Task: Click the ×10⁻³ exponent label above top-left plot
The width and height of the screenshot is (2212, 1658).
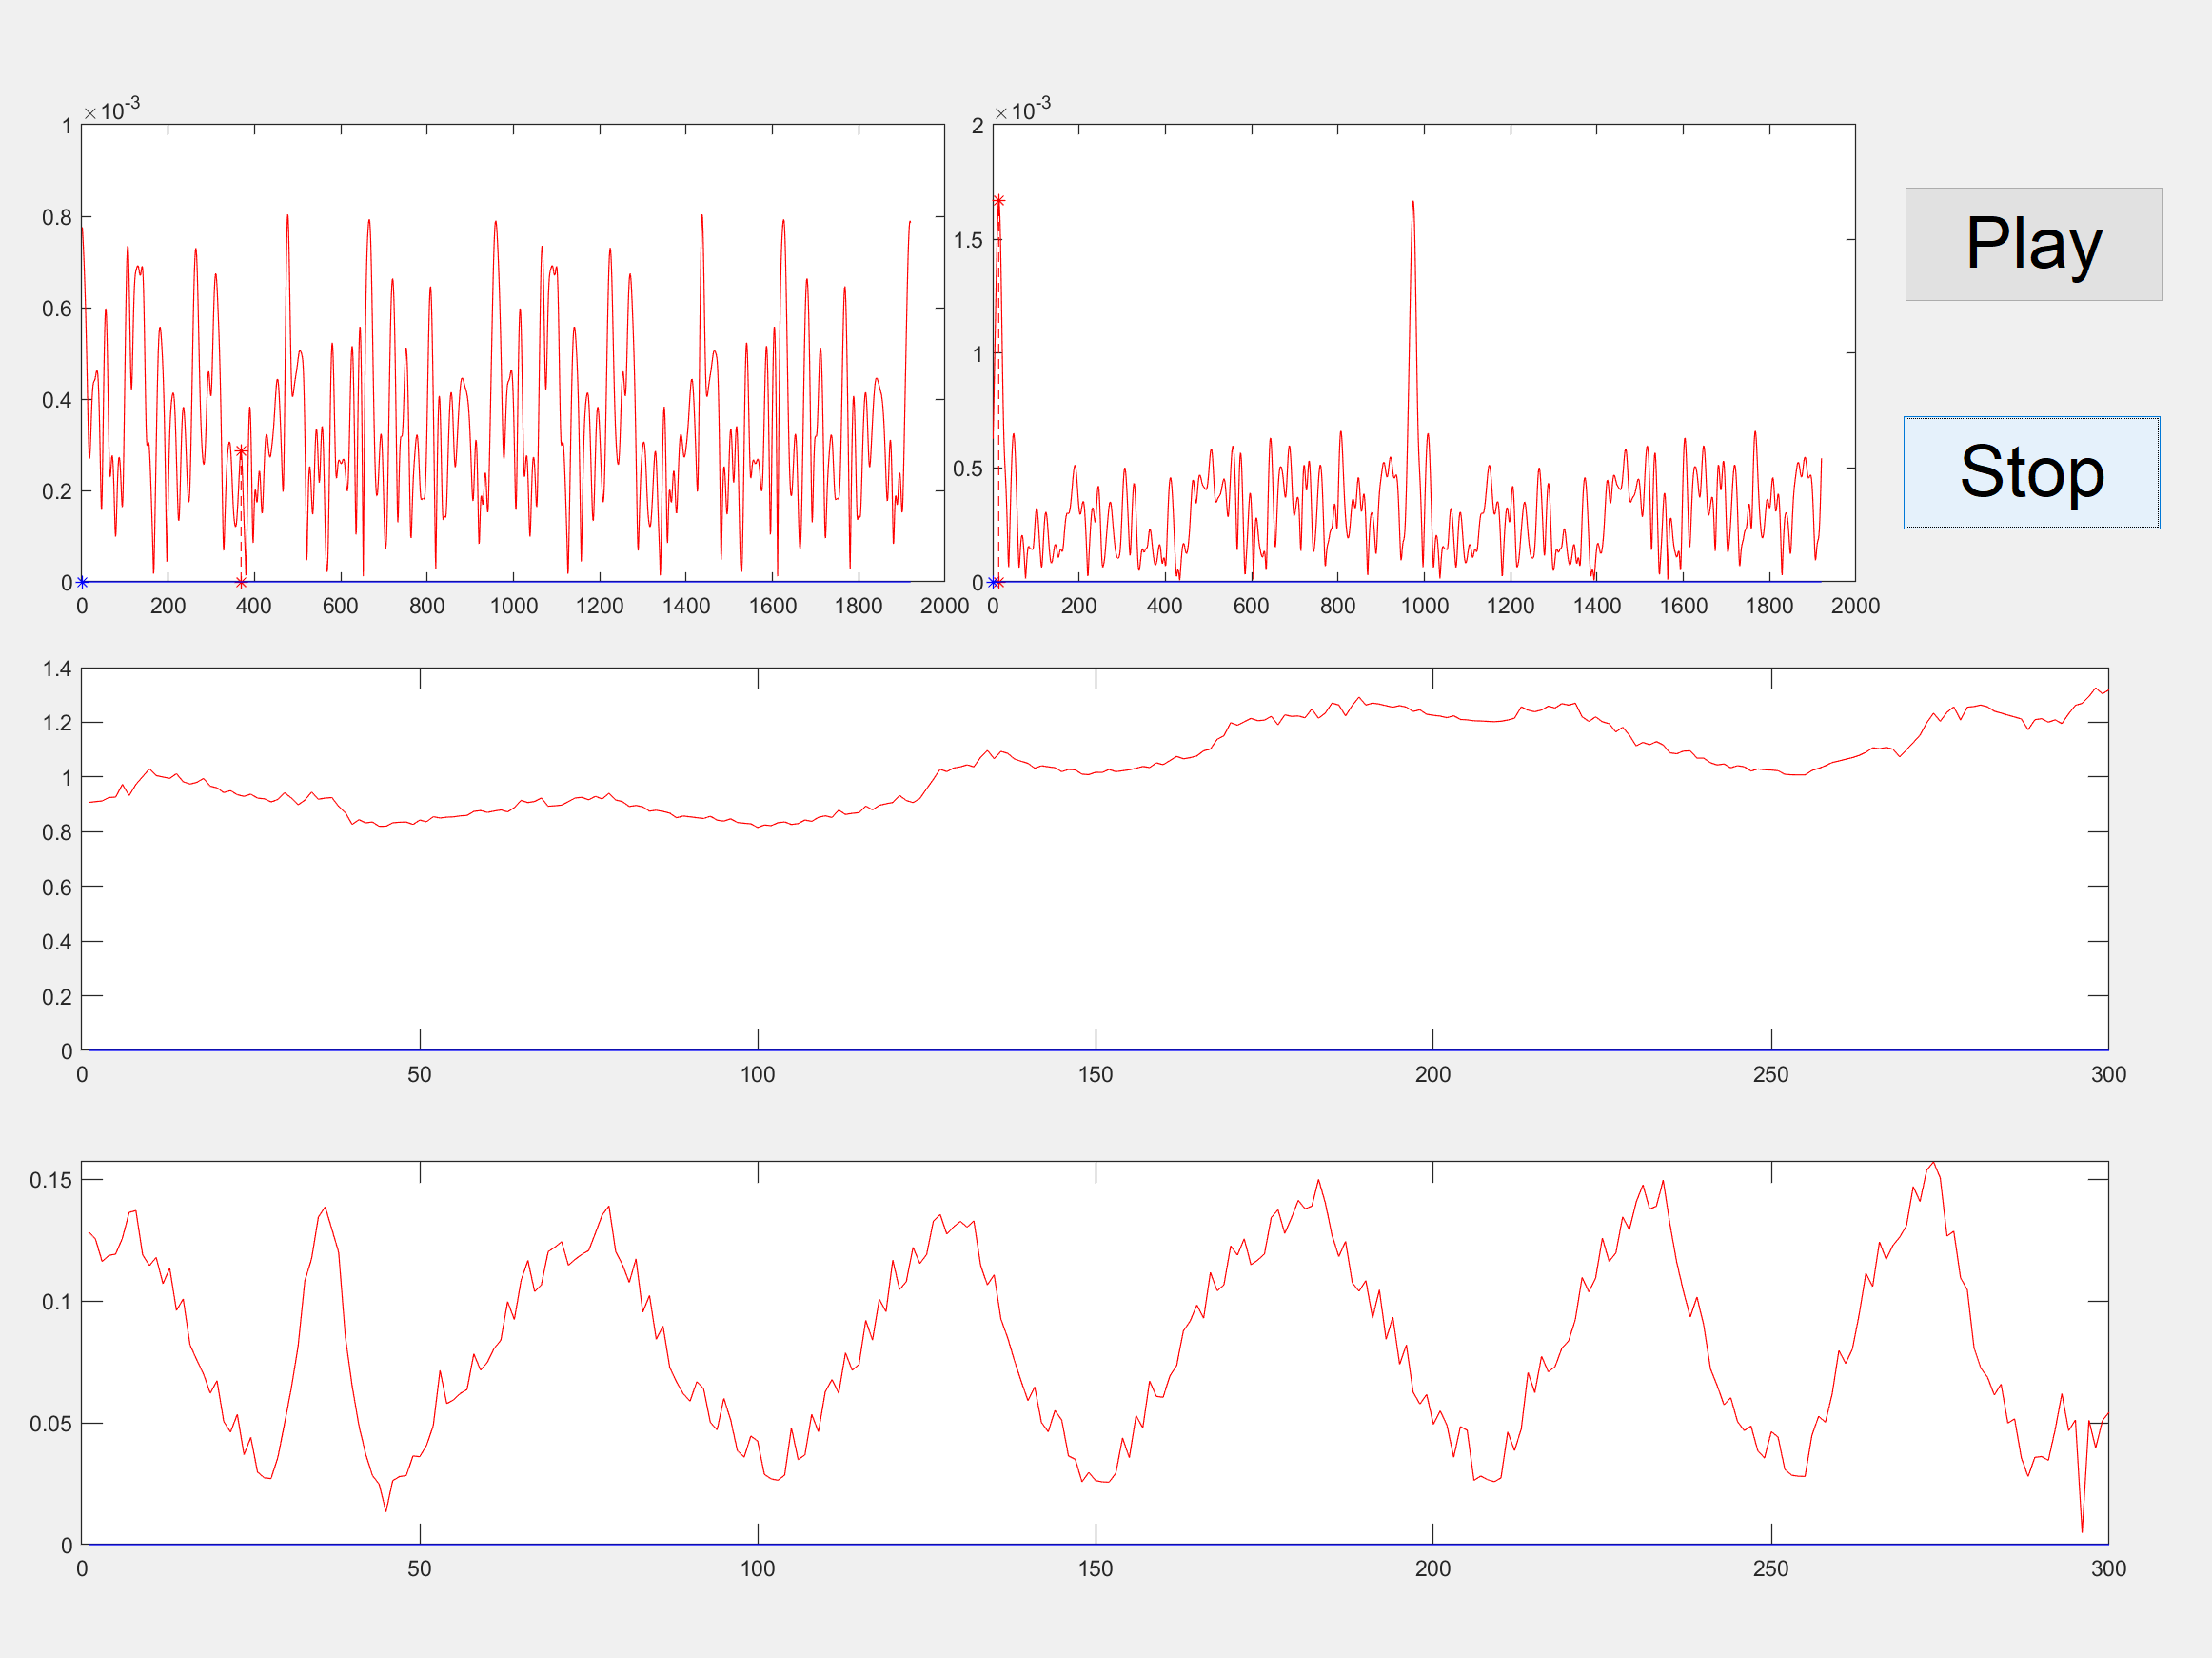Action: [112, 110]
